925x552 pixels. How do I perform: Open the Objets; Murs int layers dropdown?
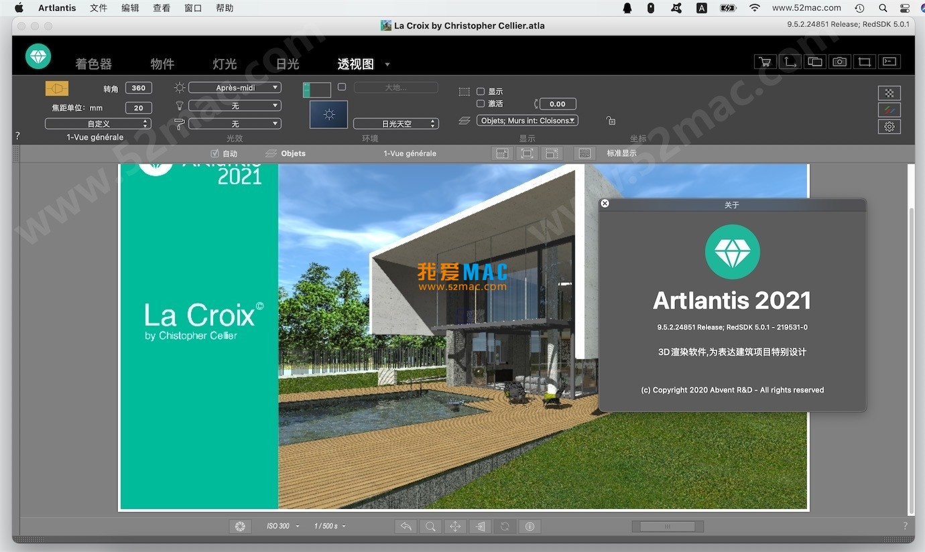[x=528, y=121]
